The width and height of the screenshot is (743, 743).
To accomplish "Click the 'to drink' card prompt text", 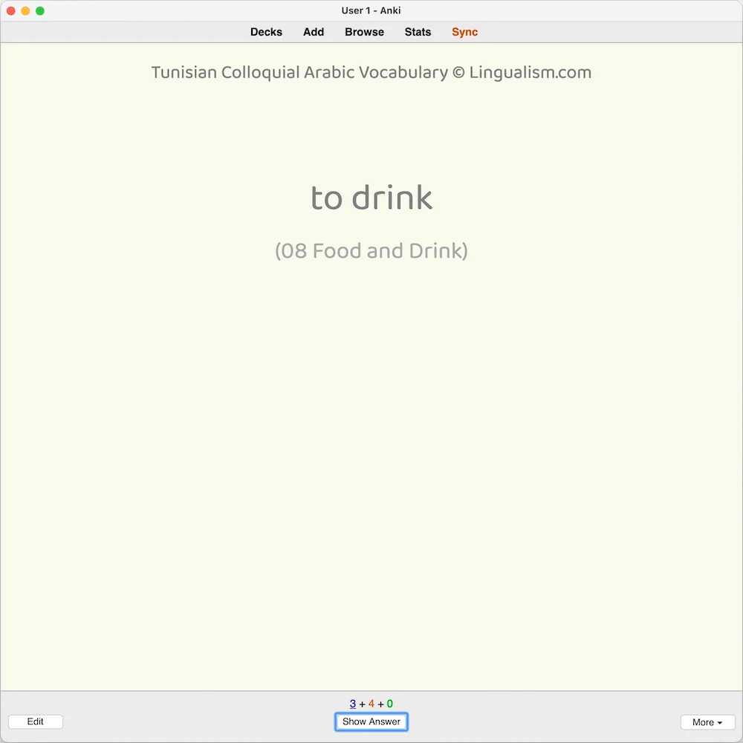I will 371,197.
